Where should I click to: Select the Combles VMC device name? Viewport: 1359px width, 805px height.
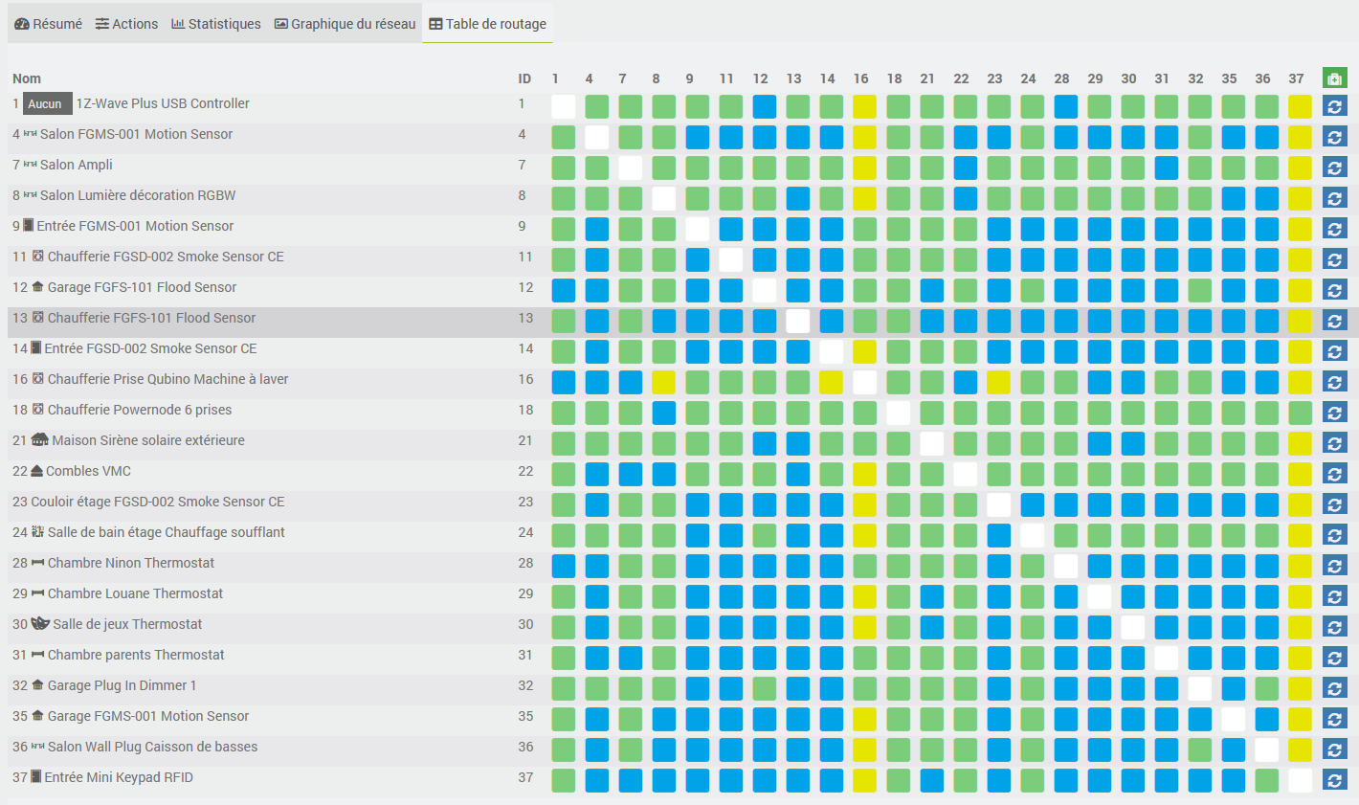pos(88,471)
